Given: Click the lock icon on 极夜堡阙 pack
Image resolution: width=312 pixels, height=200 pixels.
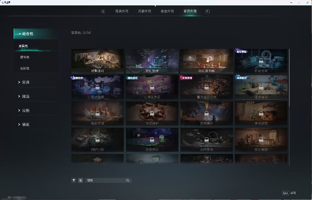Looking at the screenshot, I should pyautogui.click(x=97, y=87).
